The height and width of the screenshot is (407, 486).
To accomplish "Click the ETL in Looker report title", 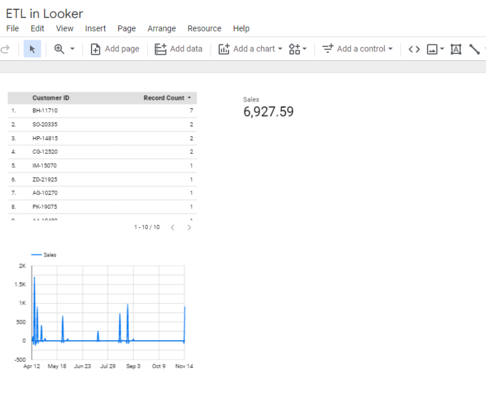I will (x=44, y=13).
